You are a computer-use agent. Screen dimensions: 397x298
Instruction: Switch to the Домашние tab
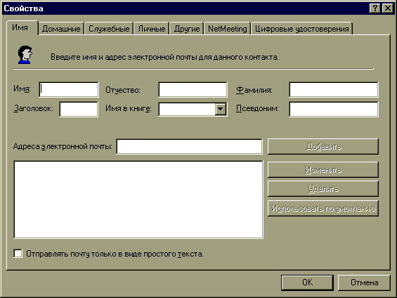pos(61,29)
